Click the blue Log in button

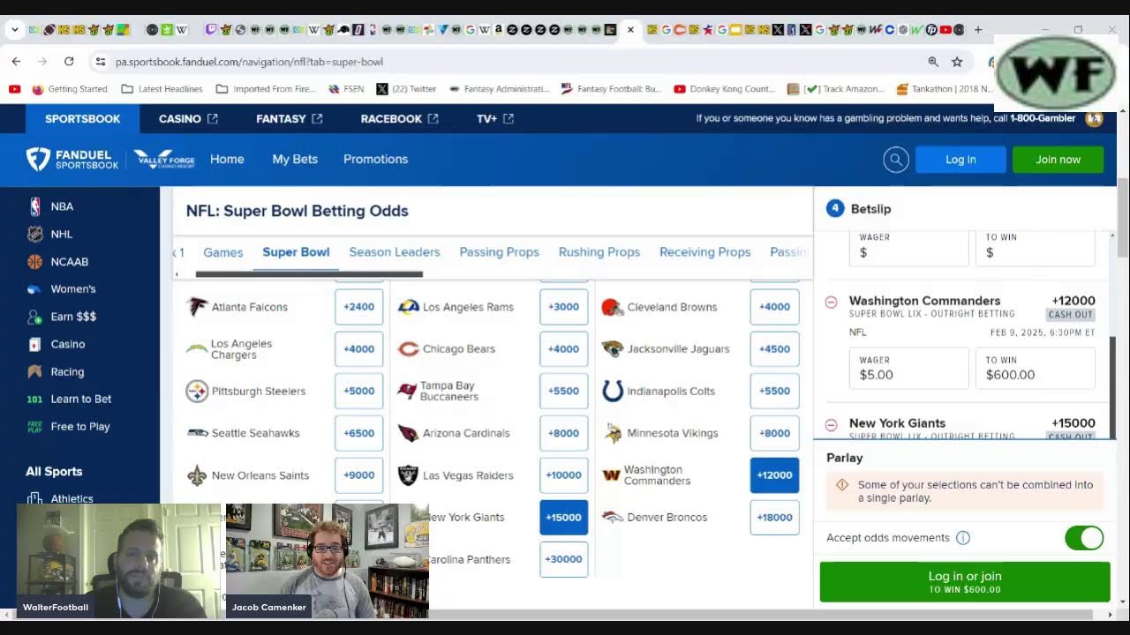[960, 160]
